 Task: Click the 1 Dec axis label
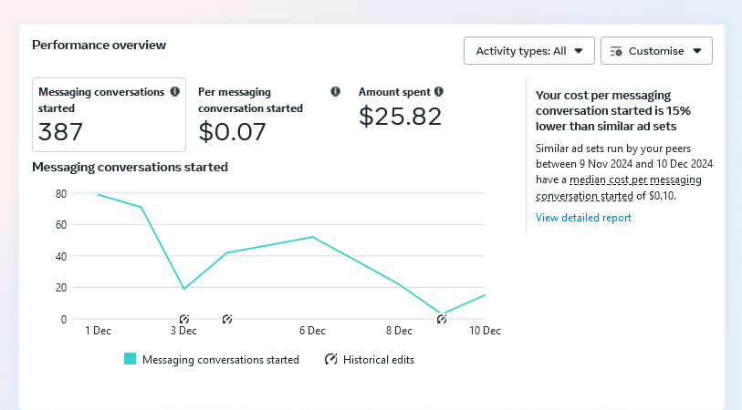coord(98,331)
